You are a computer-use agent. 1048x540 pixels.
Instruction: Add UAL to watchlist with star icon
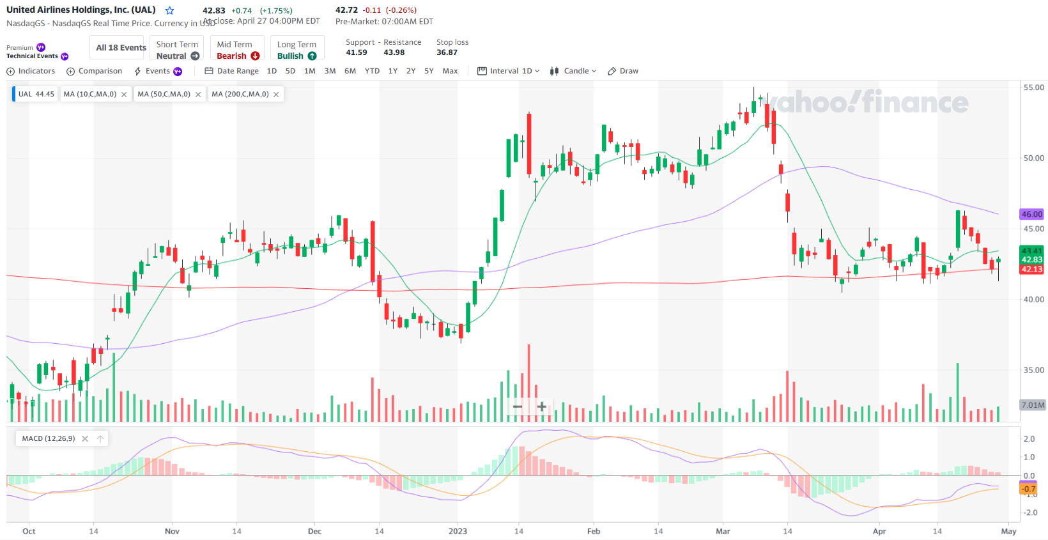(x=169, y=11)
